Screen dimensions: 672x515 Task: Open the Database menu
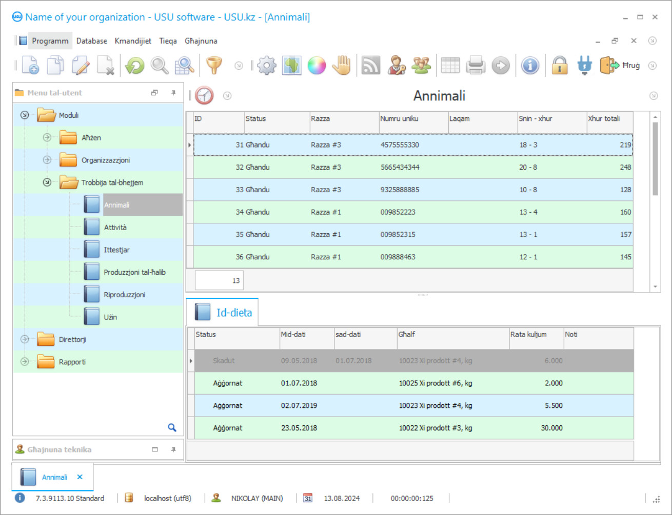coord(92,41)
